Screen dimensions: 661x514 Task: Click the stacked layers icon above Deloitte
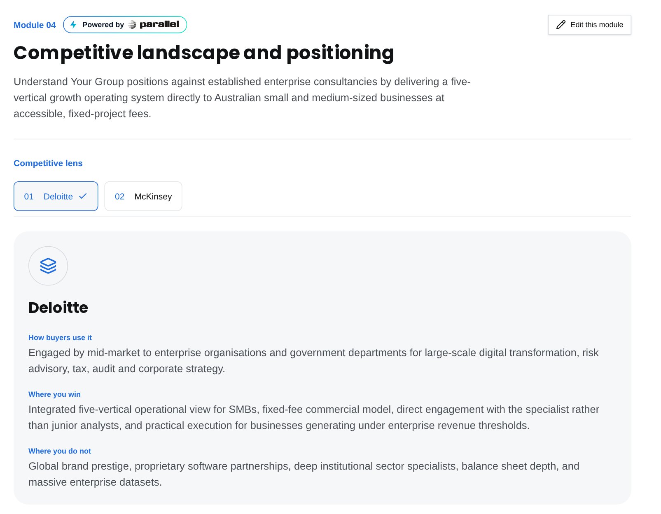[x=48, y=266]
